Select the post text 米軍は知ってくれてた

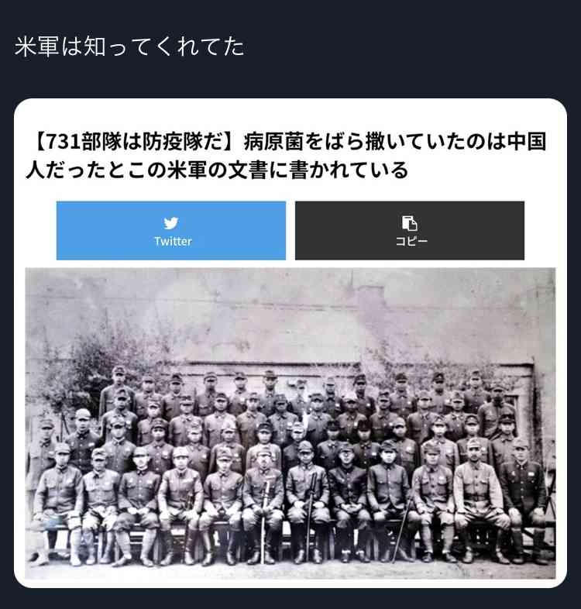point(129,46)
